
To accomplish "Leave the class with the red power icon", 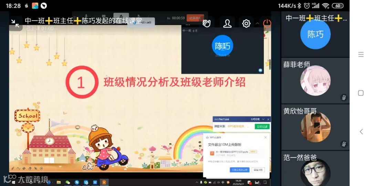I will (267, 23).
